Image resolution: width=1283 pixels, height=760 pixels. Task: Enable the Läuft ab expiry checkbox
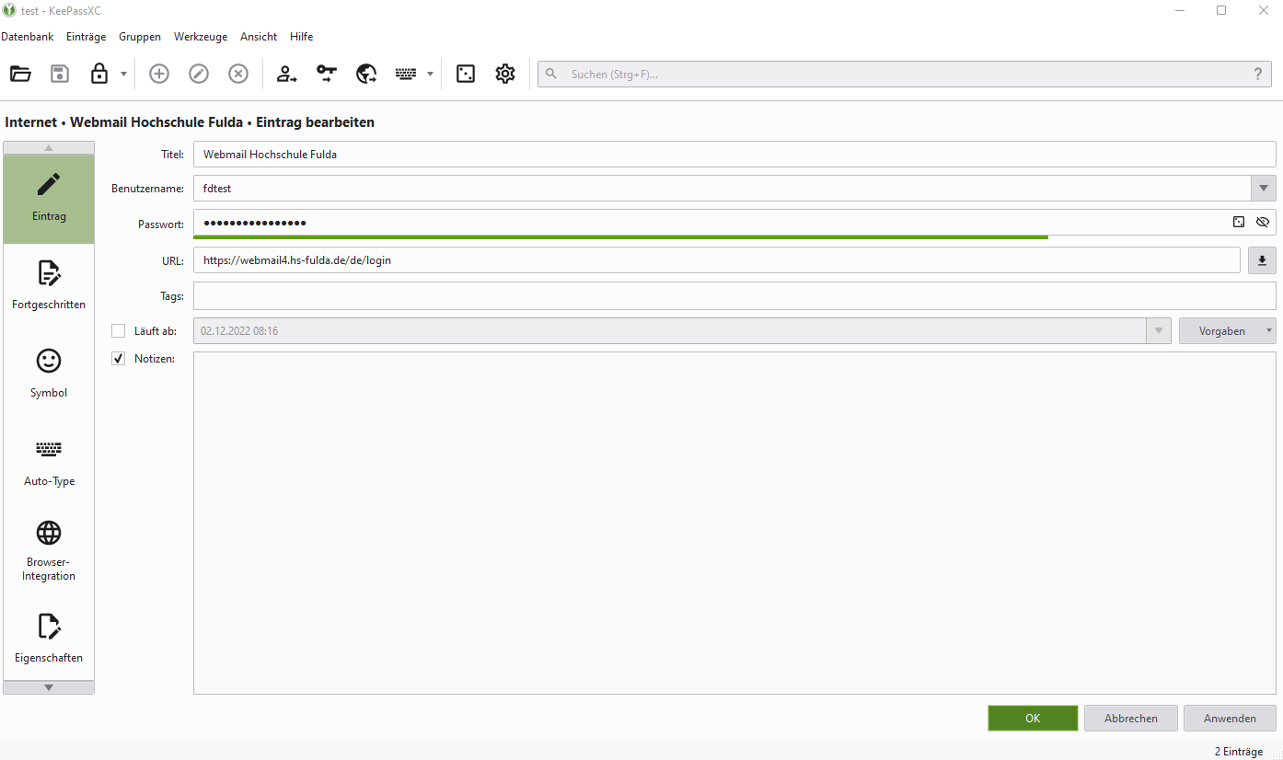[118, 331]
